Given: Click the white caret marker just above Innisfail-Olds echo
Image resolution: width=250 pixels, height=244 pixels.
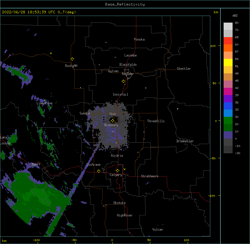Looking at the screenshot, I should pos(116,101).
